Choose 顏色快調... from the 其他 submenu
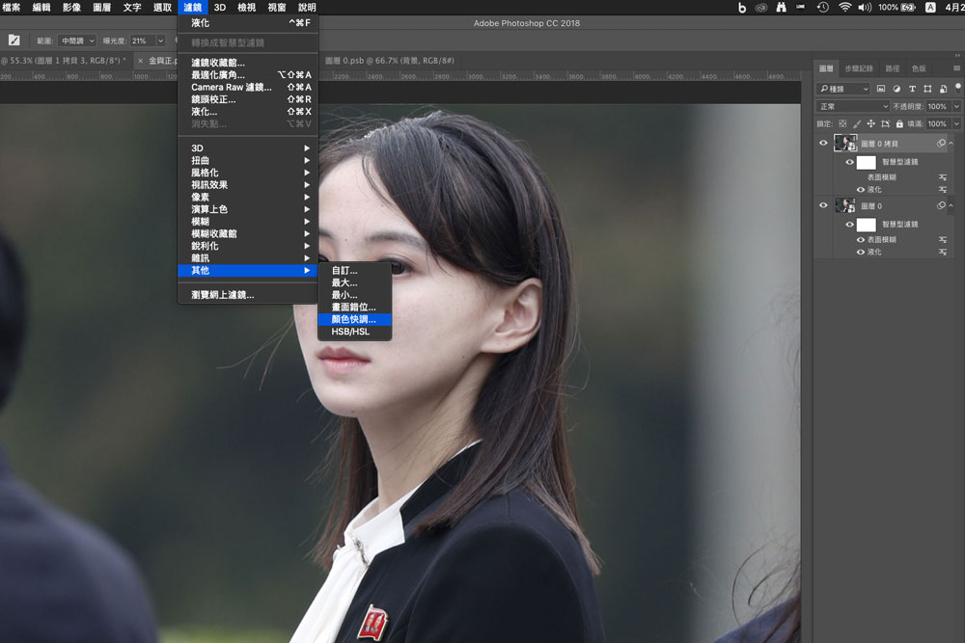This screenshot has width=965, height=643. pyautogui.click(x=353, y=319)
